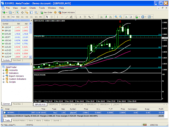Toggle the D1 timeframe button
This screenshot has height=127, width=169.
pyautogui.click(x=31, y=17)
